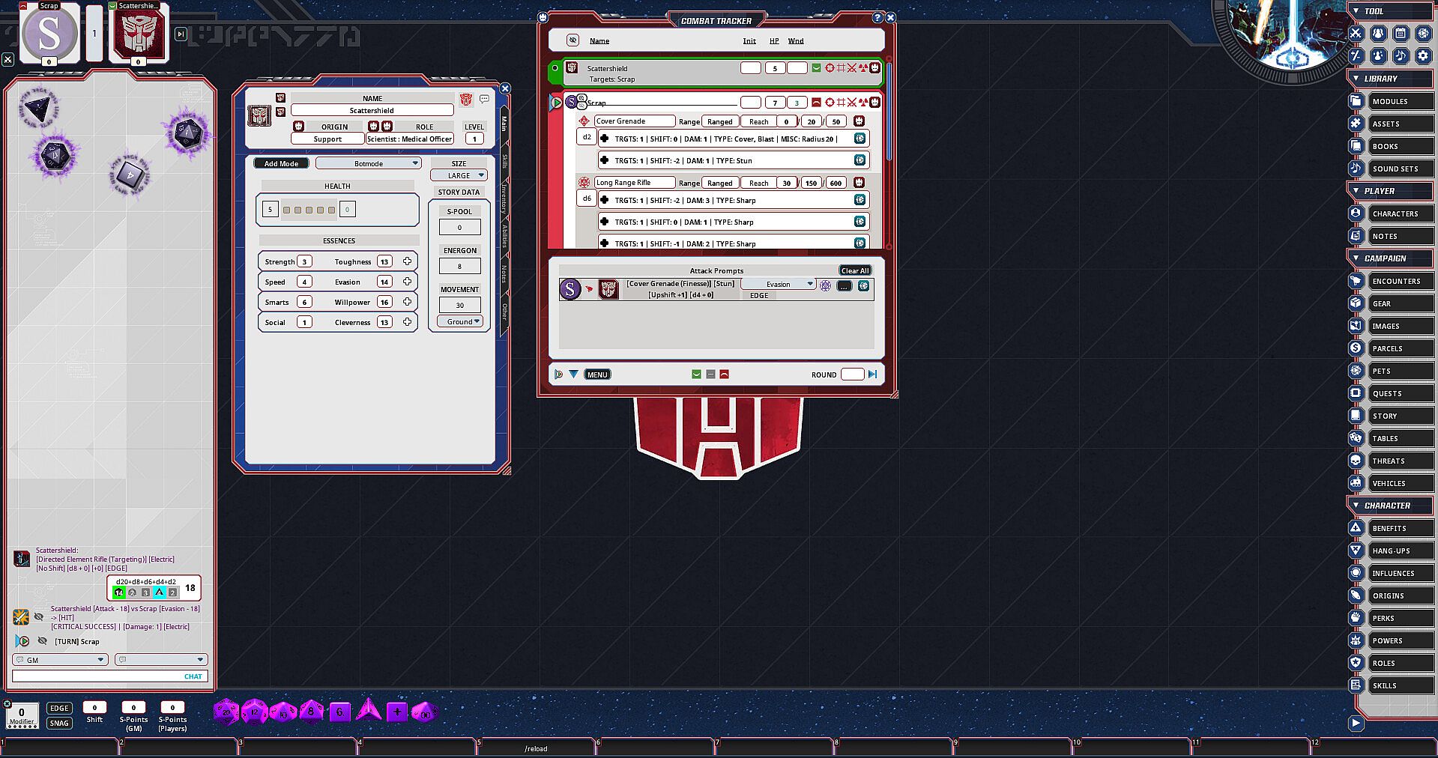Toggle the SNAG button at the bottom
The image size is (1438, 758).
coord(59,724)
